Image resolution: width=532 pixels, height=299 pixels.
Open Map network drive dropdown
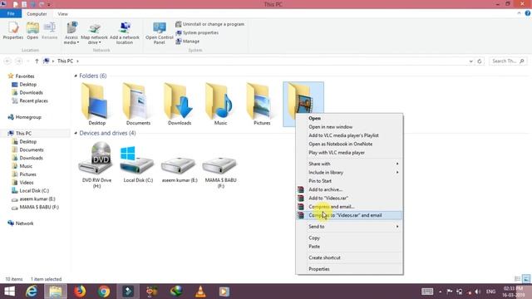pyautogui.click(x=94, y=33)
